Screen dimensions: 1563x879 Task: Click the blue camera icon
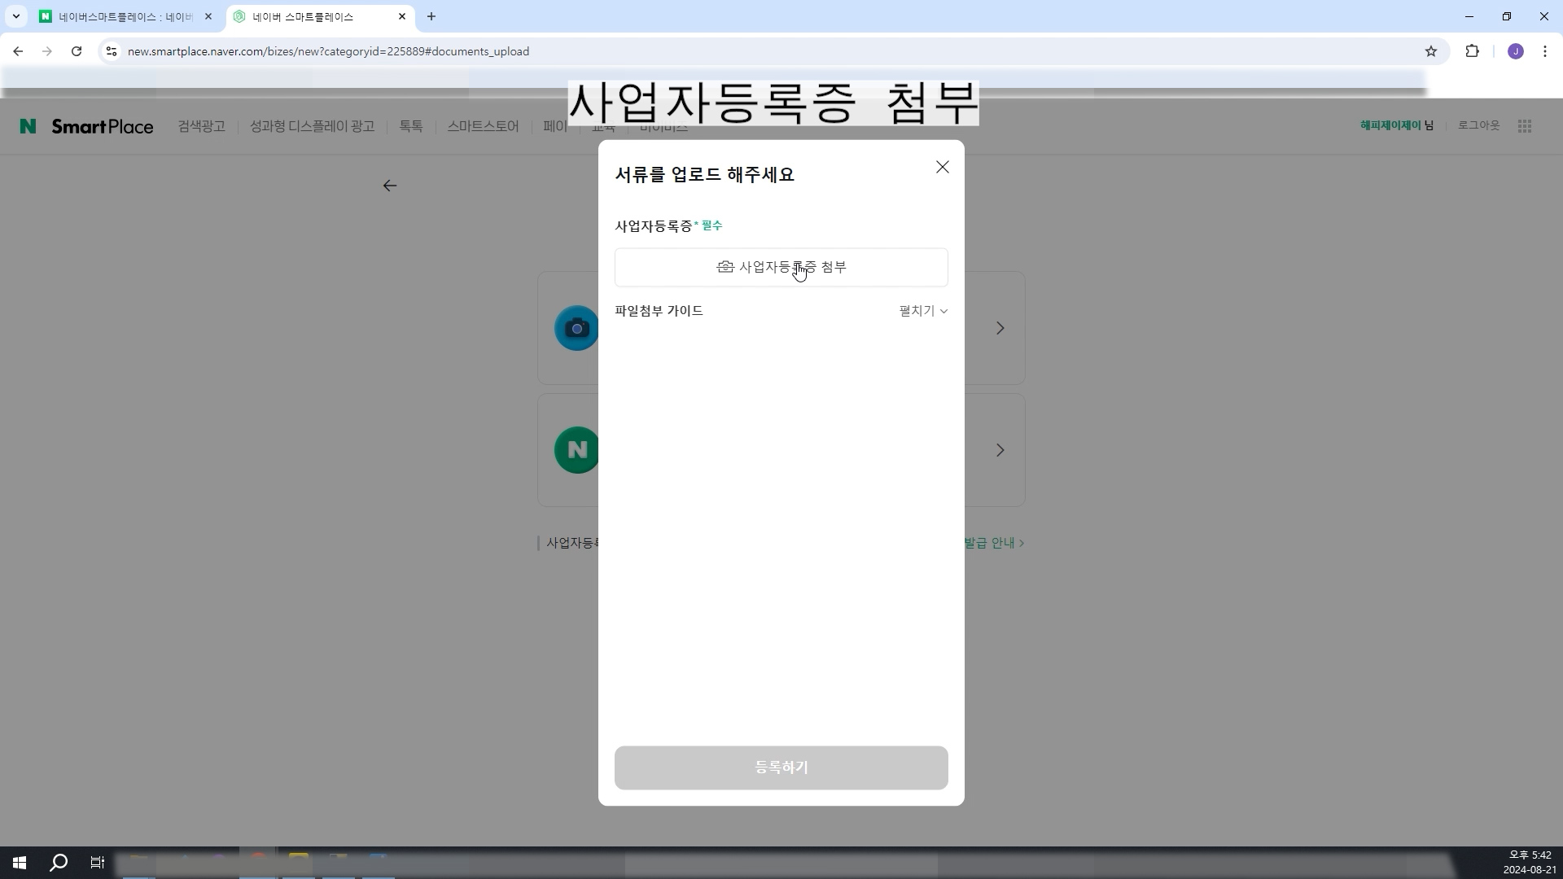576,328
